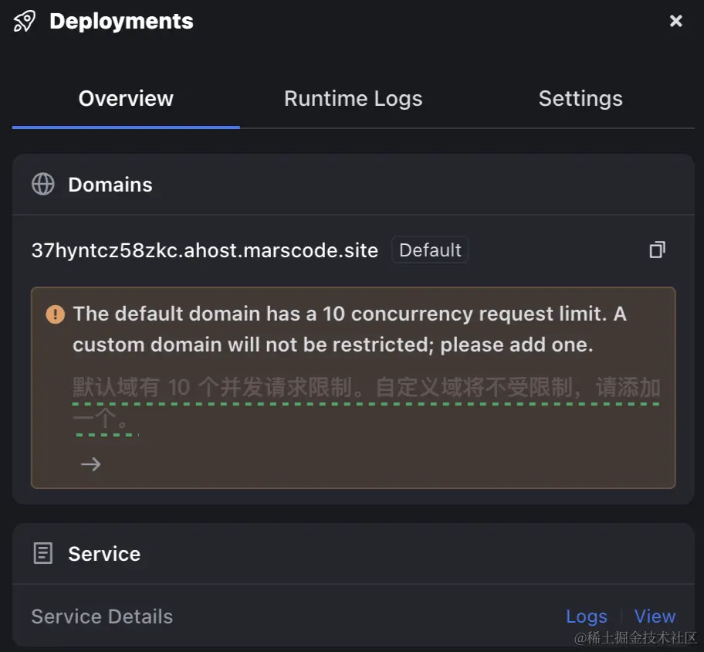Click the orange warning alert icon

click(56, 314)
